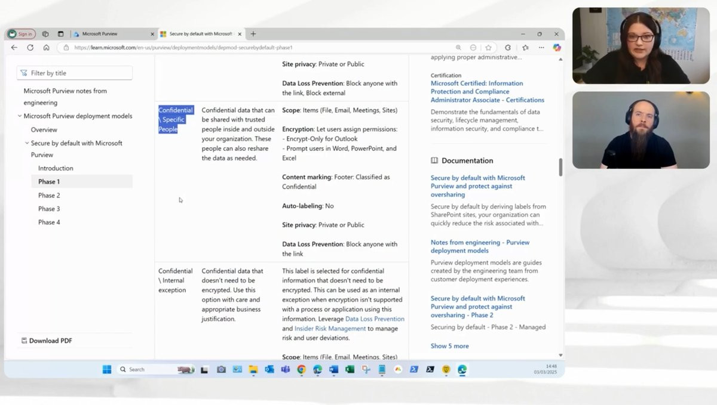The width and height of the screenshot is (717, 405).
Task: Select Phase 4 in sidebar
Action: pyautogui.click(x=49, y=222)
